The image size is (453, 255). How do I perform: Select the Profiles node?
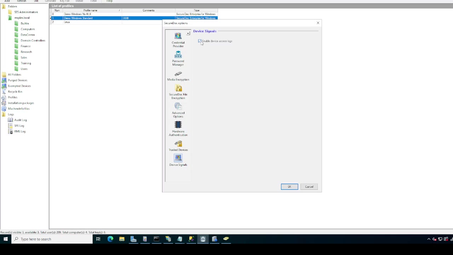(x=12, y=97)
